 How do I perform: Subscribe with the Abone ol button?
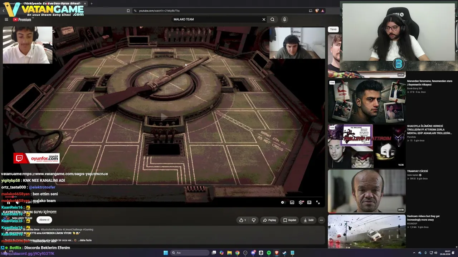pos(44,220)
